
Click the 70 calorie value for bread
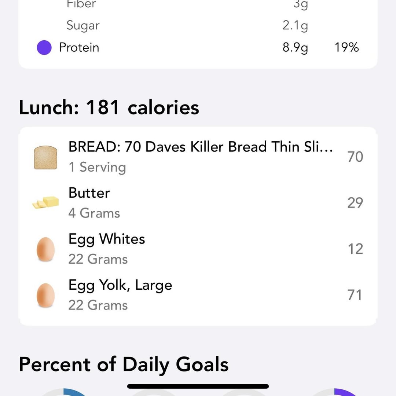click(354, 157)
